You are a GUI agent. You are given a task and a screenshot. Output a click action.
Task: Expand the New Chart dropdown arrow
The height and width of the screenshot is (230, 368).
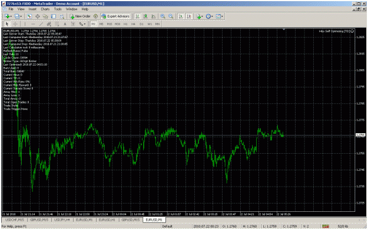tap(11, 16)
